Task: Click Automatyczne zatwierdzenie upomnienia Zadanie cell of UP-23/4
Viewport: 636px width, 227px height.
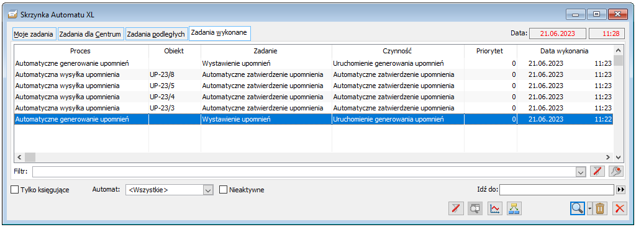Action: (263, 97)
